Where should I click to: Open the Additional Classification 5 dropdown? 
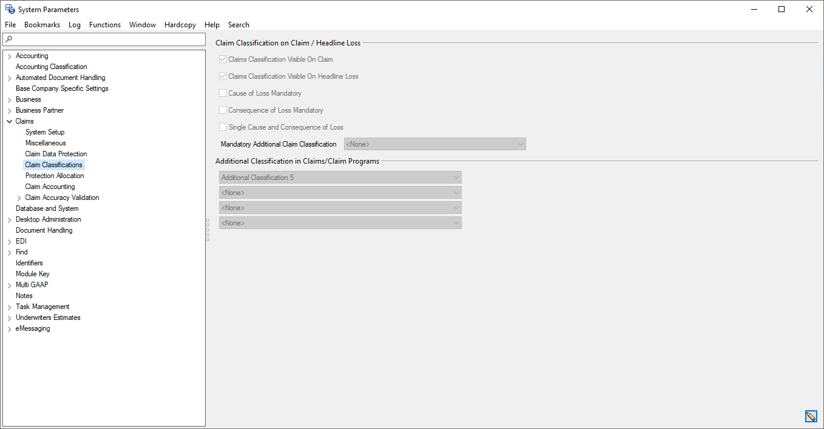340,178
